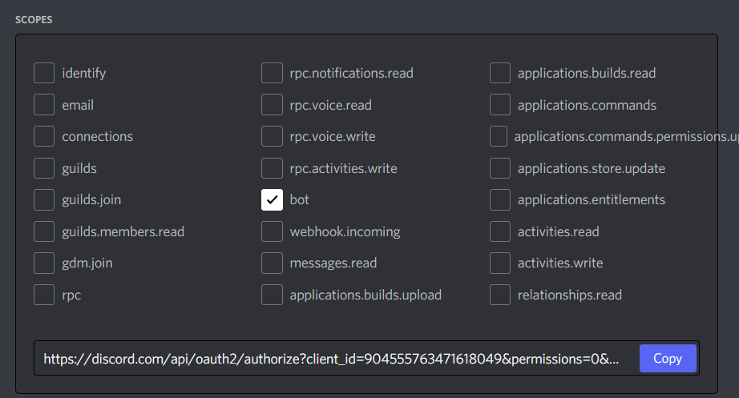Tick the messages.read checkbox
The image size is (739, 398).
point(272,263)
